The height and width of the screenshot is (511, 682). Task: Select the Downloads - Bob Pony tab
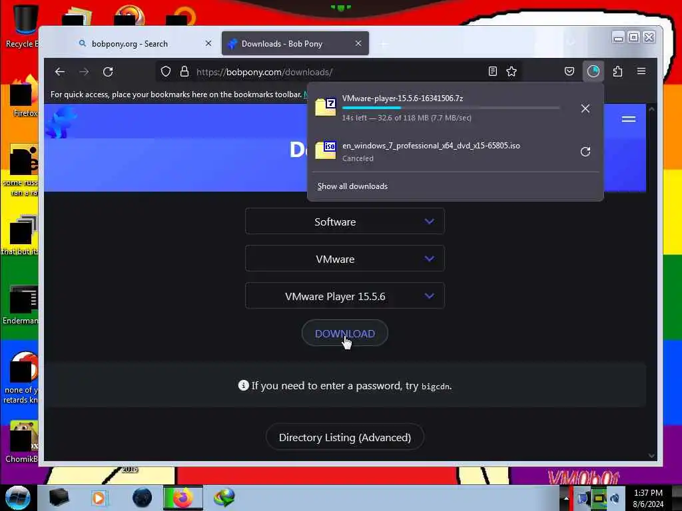(295, 43)
